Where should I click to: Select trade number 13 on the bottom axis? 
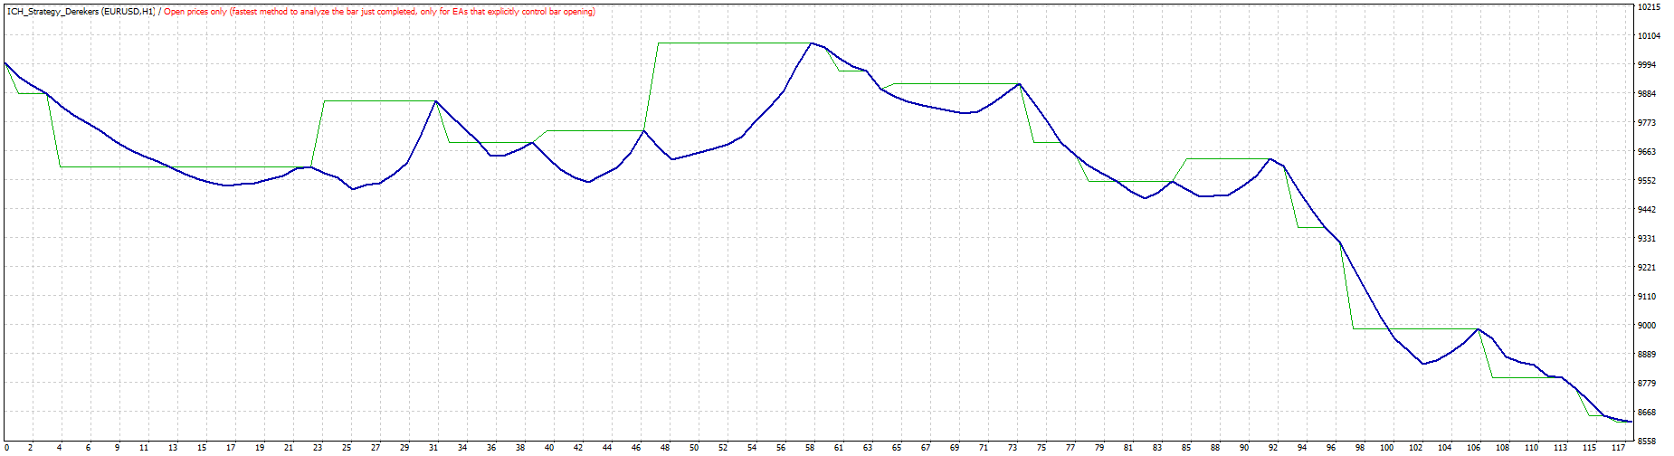click(173, 448)
